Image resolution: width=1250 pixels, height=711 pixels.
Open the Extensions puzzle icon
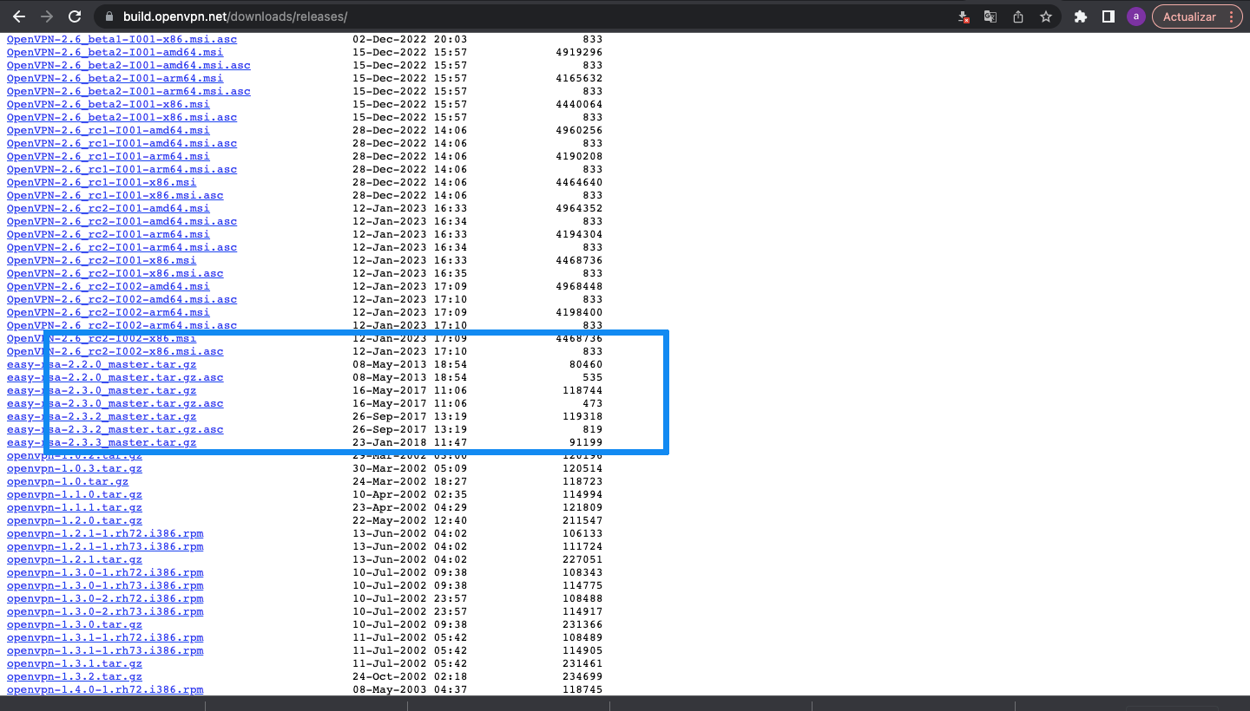pyautogui.click(x=1081, y=16)
